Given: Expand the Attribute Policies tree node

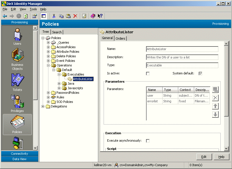Looking at the screenshot, I should tap(49, 51).
